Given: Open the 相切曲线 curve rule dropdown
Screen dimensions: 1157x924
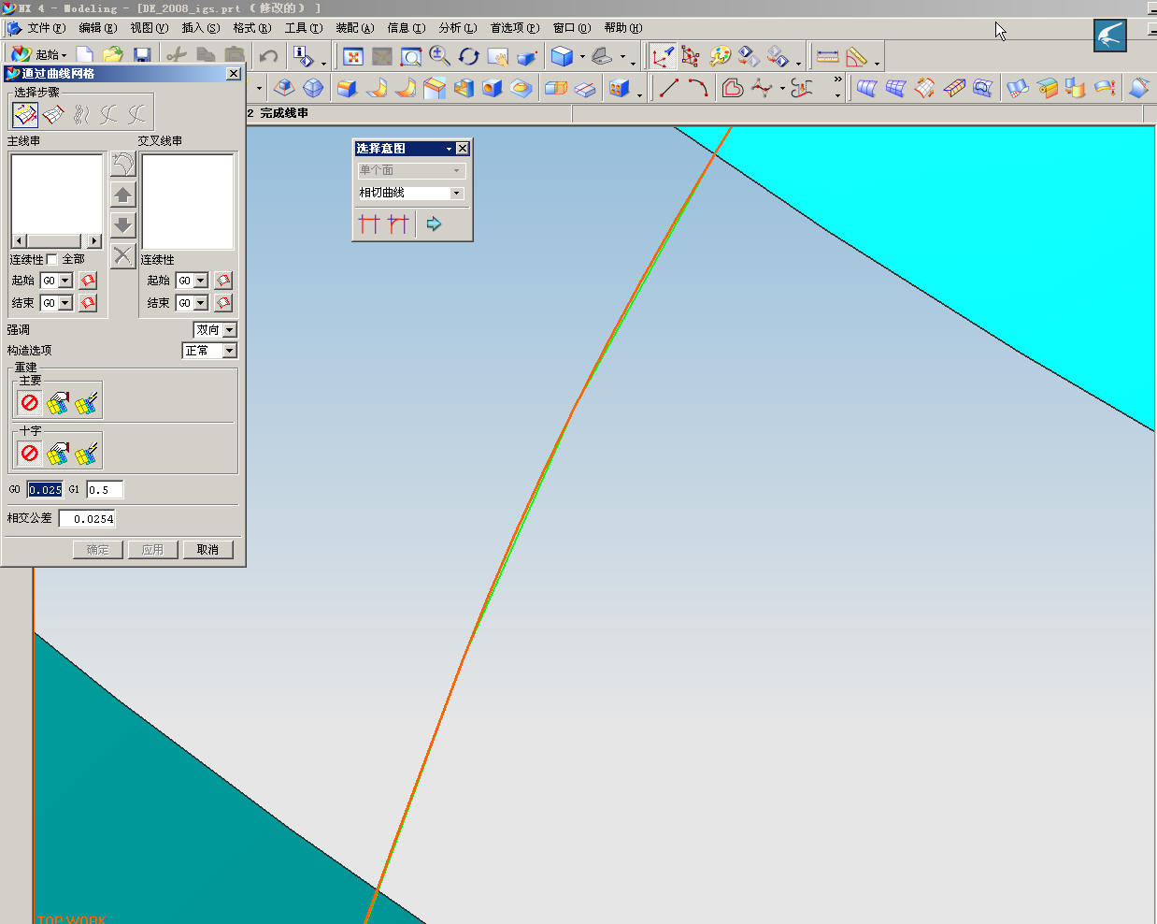Looking at the screenshot, I should [x=457, y=194].
